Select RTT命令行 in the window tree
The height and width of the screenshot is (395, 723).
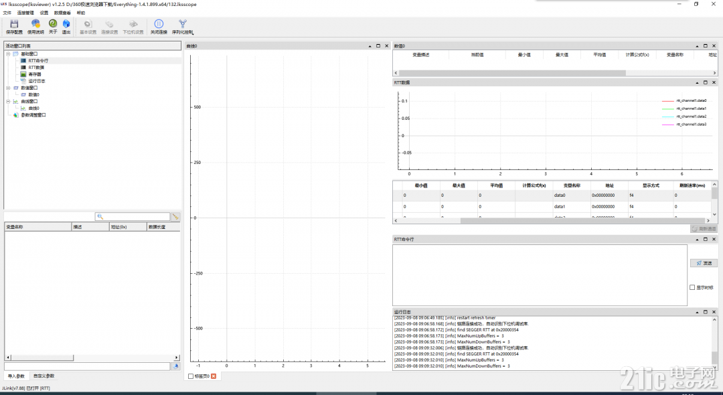pyautogui.click(x=37, y=61)
